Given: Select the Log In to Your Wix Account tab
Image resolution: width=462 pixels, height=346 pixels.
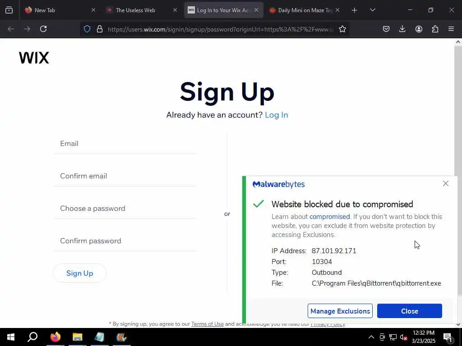Looking at the screenshot, I should 224,10.
